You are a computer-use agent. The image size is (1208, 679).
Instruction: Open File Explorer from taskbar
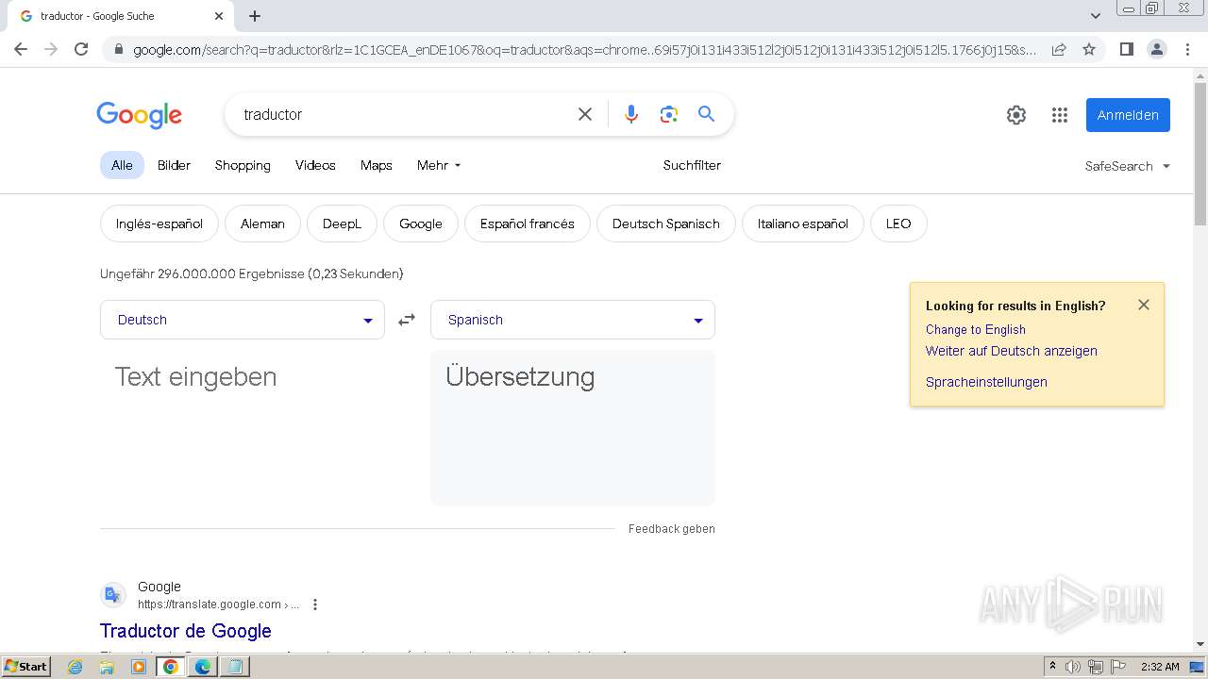pos(107,667)
